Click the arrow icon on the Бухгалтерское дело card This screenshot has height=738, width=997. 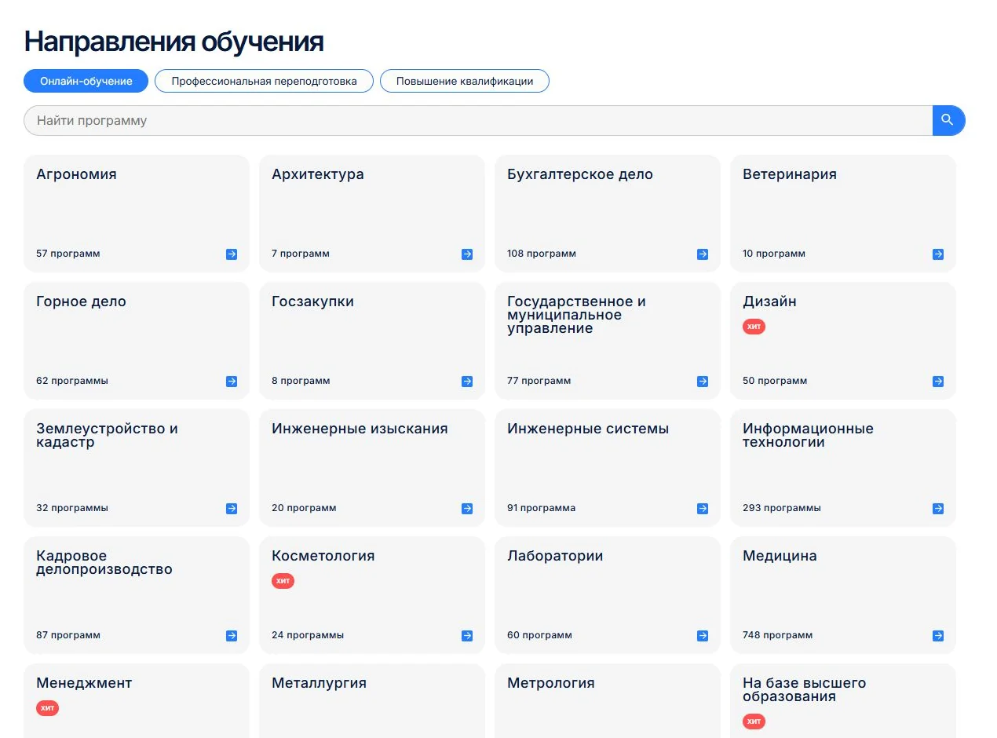tap(703, 254)
